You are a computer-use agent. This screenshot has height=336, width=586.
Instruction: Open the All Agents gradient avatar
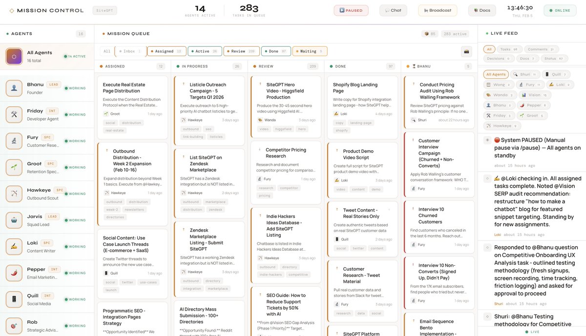[x=14, y=56]
